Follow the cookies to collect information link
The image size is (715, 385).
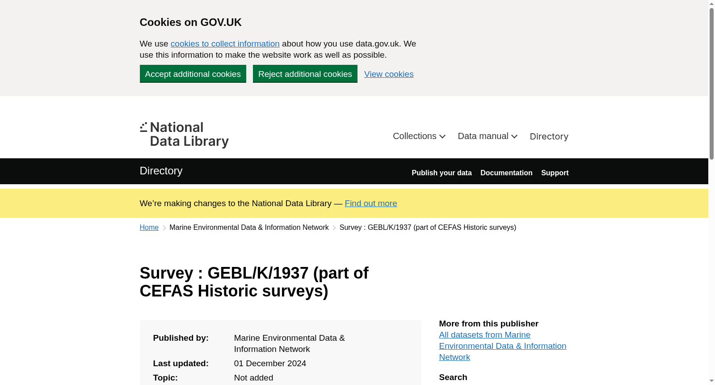225,44
